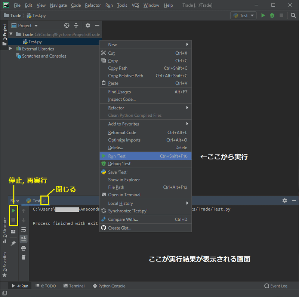Viewport: 299px width, 297px height.
Task: Open Search Everywhere magnifier icon
Action: point(293,15)
